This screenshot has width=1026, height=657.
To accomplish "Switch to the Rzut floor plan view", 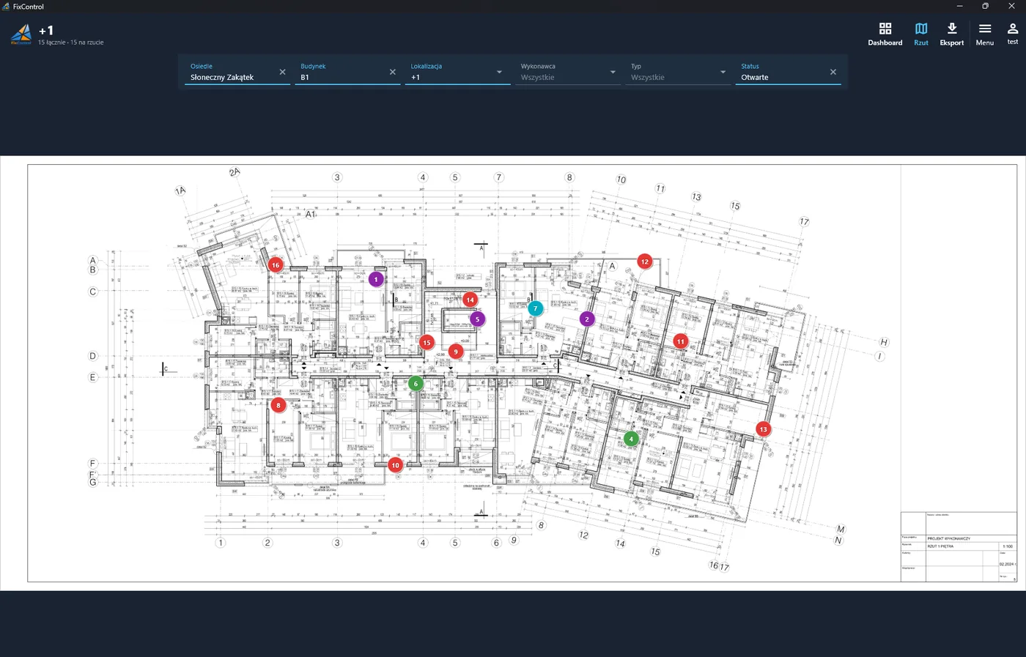I will coord(921,34).
